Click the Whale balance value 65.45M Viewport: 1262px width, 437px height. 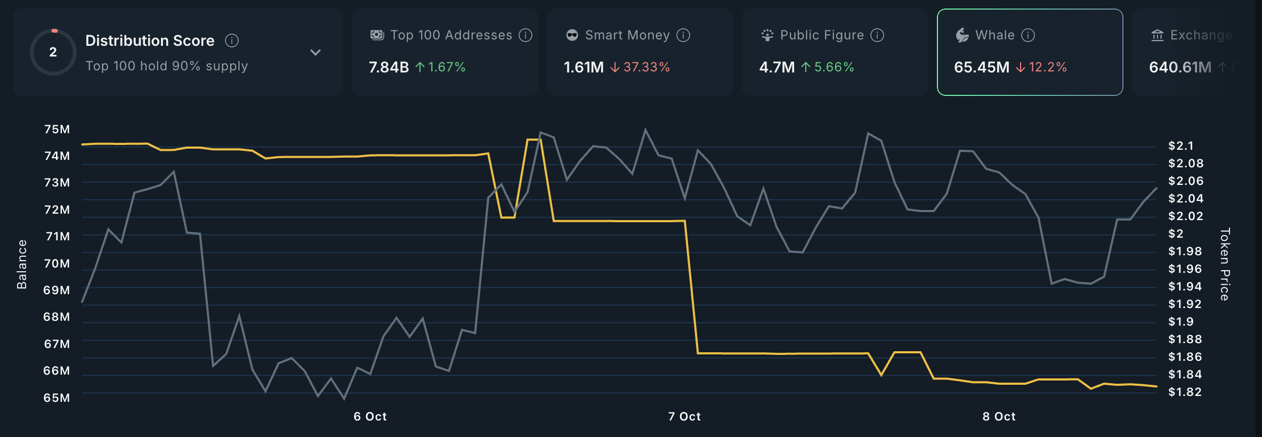tap(981, 67)
